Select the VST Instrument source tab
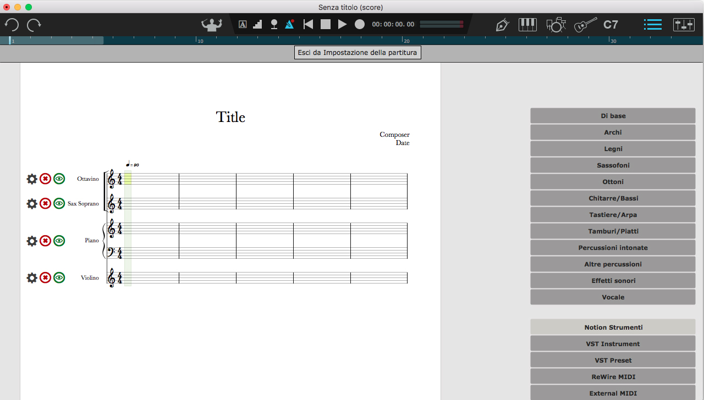This screenshot has width=704, height=400. pyautogui.click(x=613, y=344)
